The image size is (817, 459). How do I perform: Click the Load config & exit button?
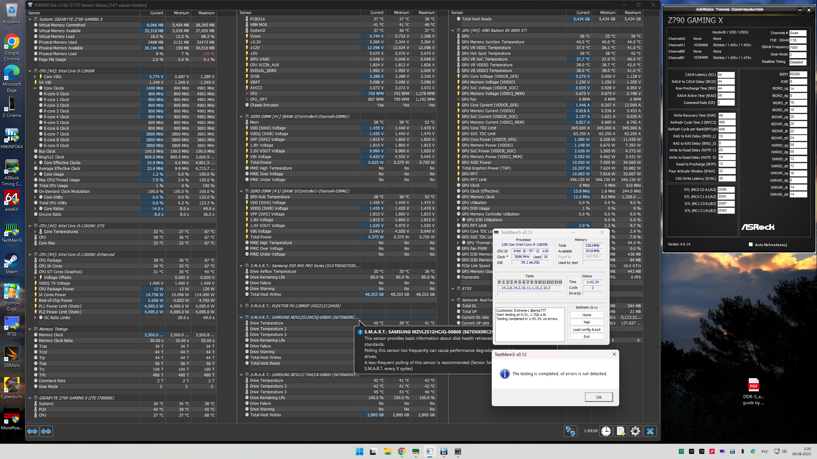pos(586,330)
